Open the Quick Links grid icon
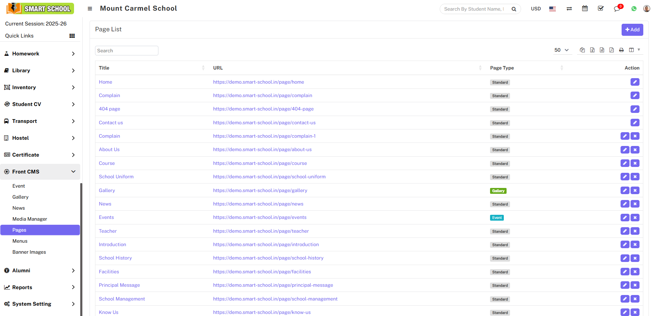Image resolution: width=655 pixels, height=316 pixels. coord(72,35)
